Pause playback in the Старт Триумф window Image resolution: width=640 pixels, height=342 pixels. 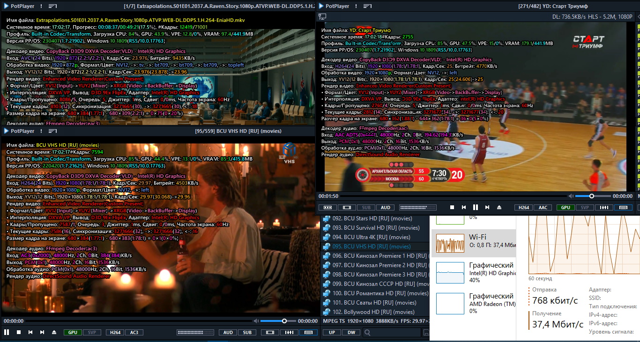476,207
